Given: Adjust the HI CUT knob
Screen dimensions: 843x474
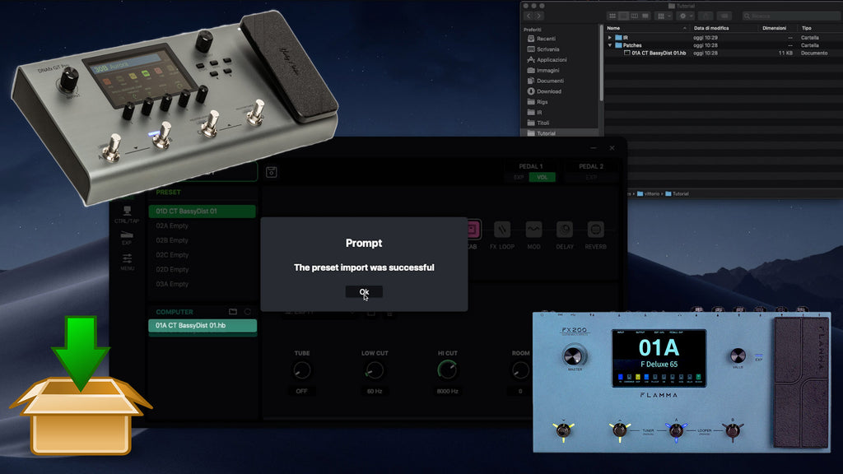Looking at the screenshot, I should (x=447, y=370).
